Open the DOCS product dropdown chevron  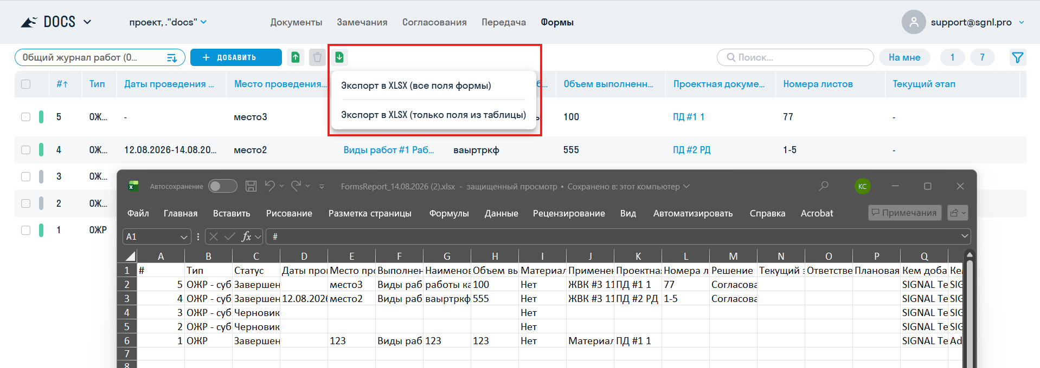pos(87,22)
